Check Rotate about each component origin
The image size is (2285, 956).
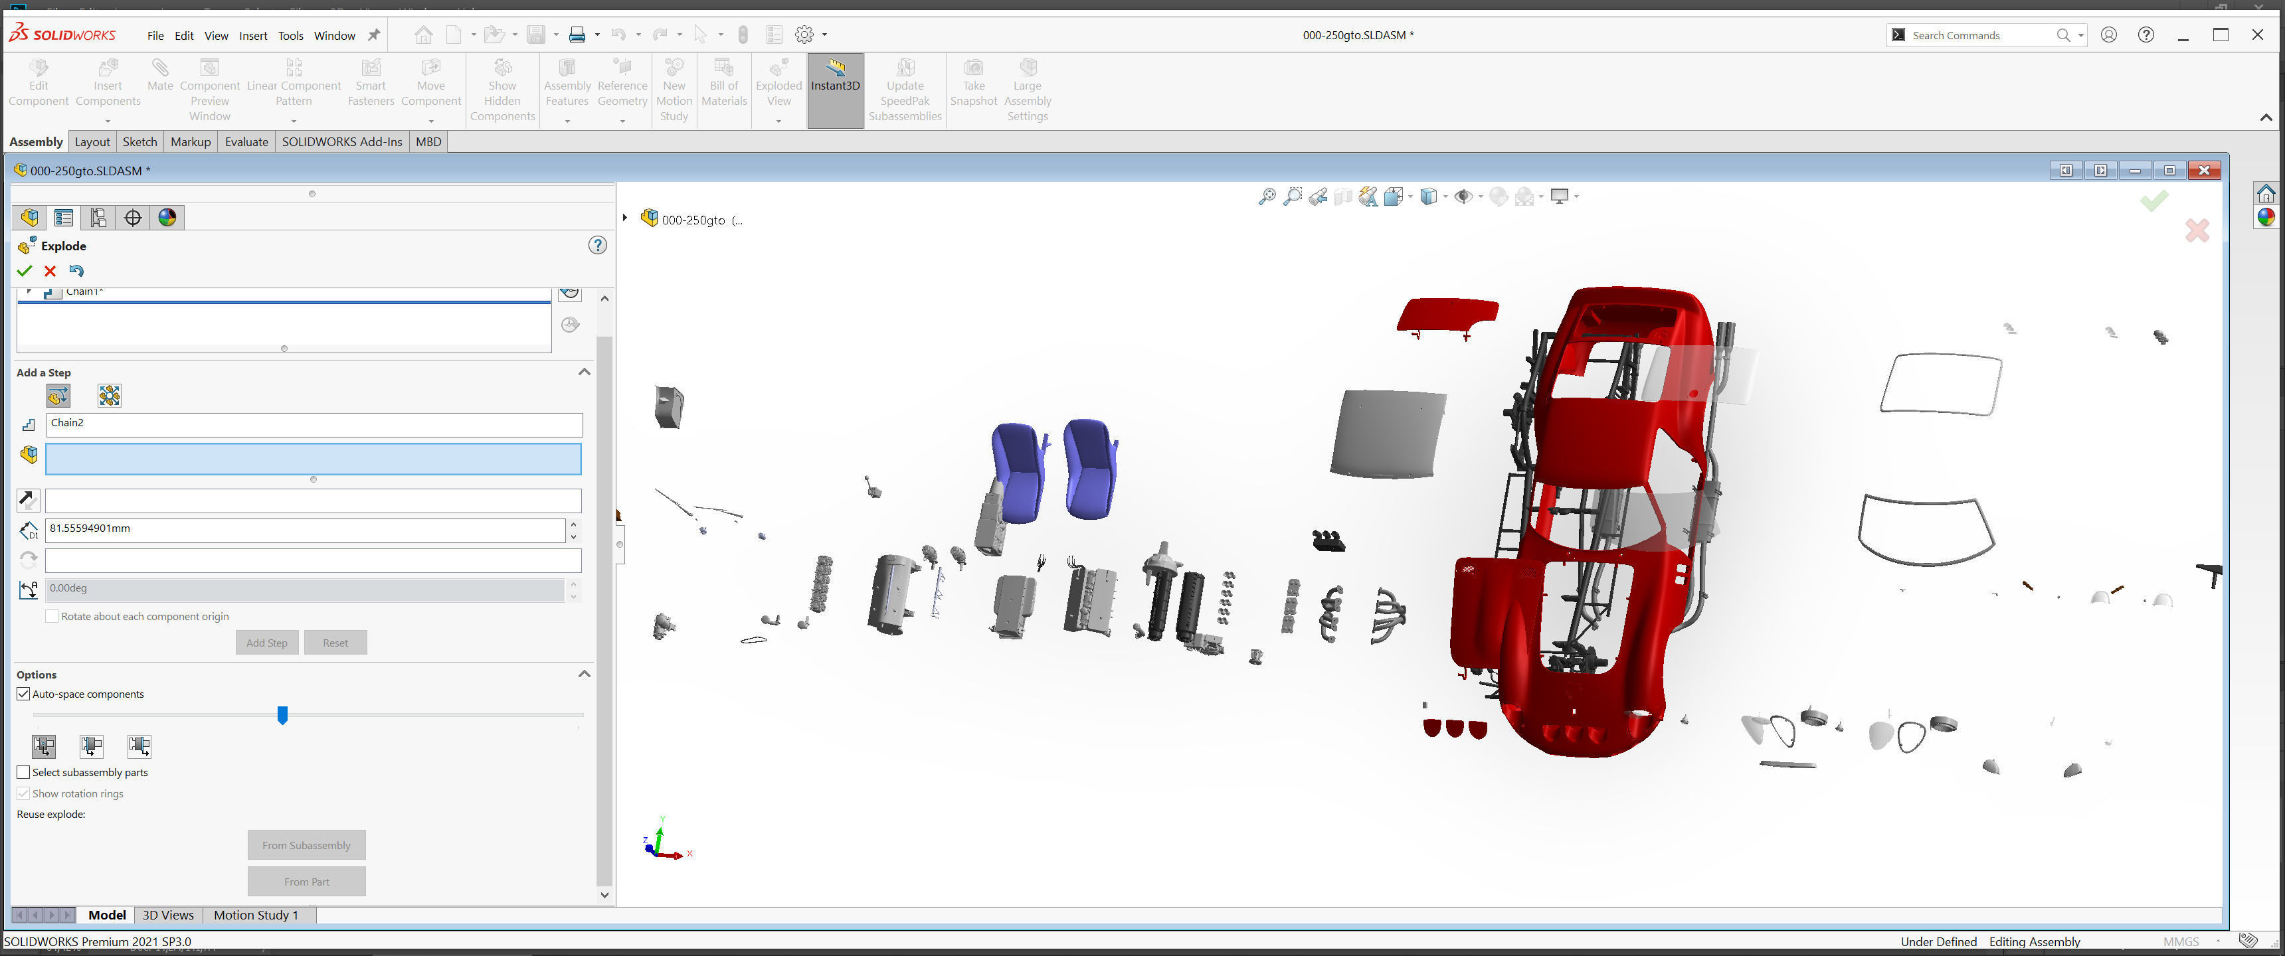pos(52,615)
